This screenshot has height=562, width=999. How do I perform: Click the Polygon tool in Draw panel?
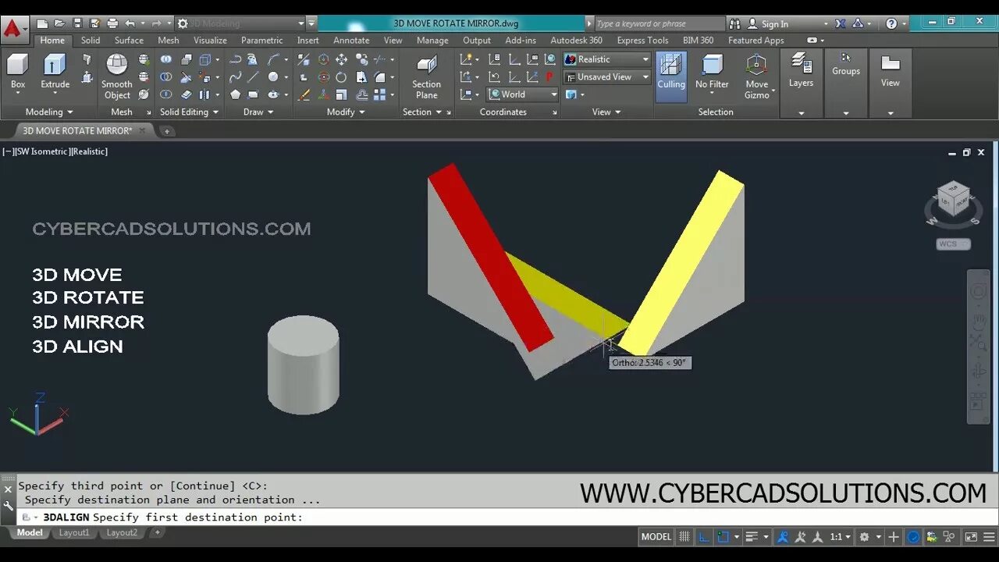pos(235,94)
